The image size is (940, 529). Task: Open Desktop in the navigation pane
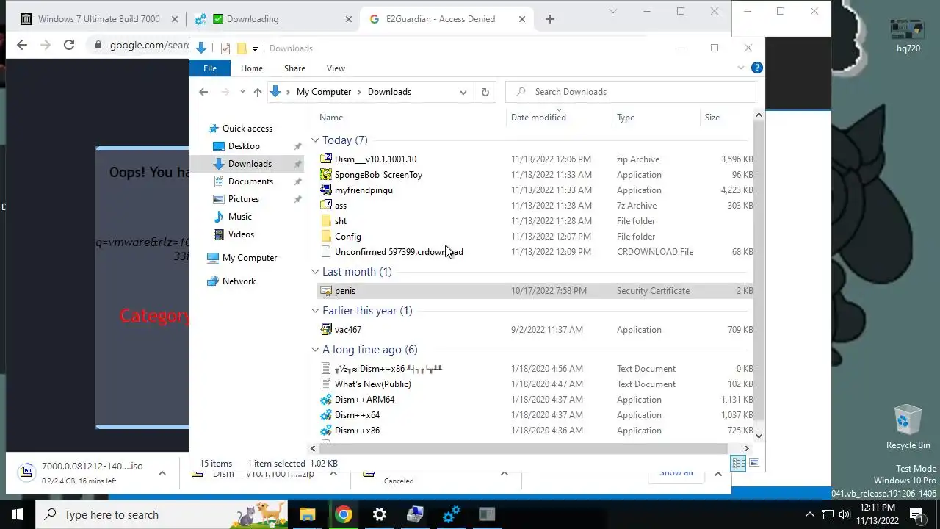point(244,146)
